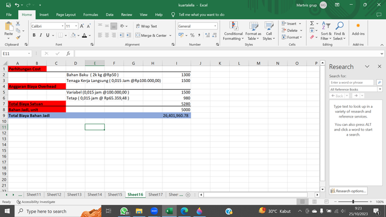Open Format as Table gallery
The width and height of the screenshot is (386, 217).
pos(253,31)
